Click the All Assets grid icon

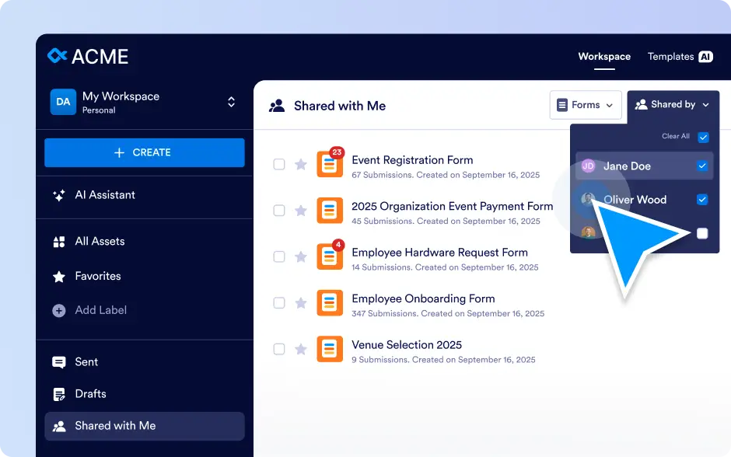pos(59,242)
